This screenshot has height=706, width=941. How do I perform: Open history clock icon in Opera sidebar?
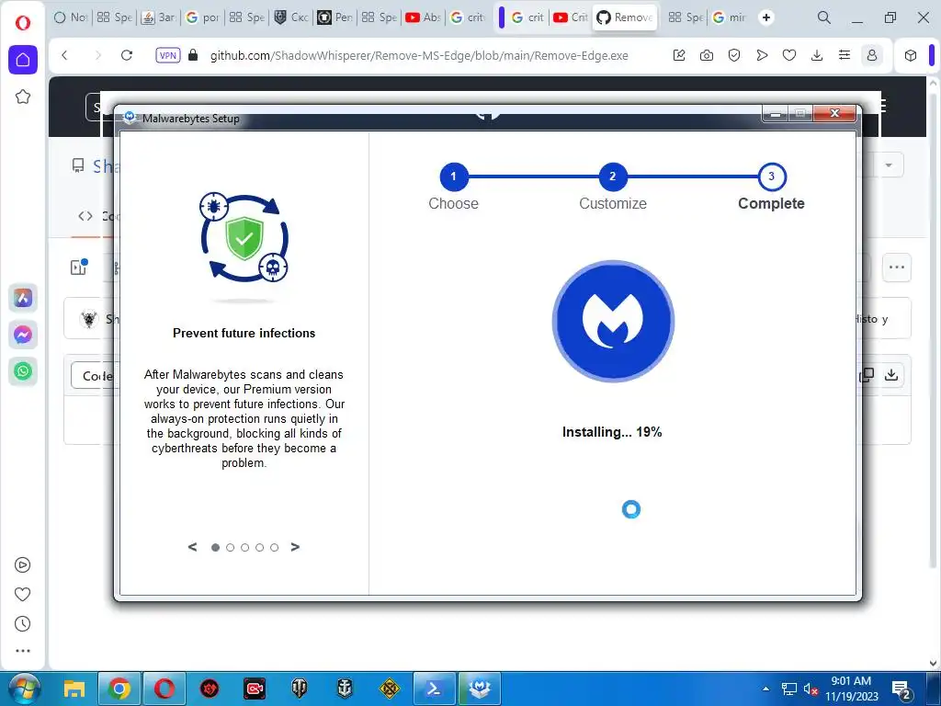(x=22, y=624)
